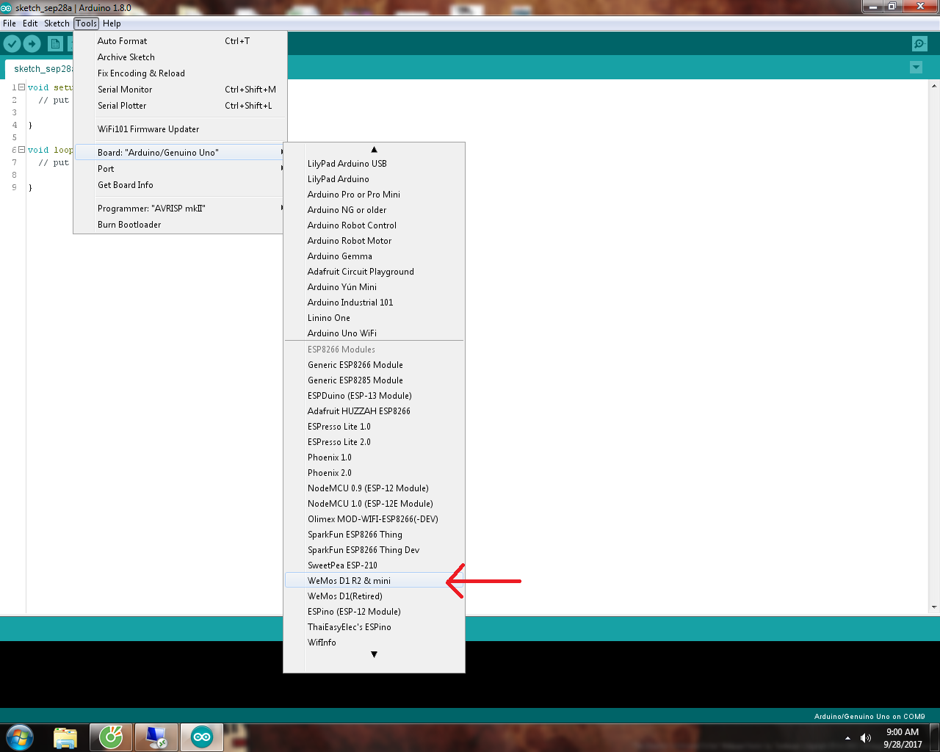Select Arduino Industrial 101

[x=374, y=303]
